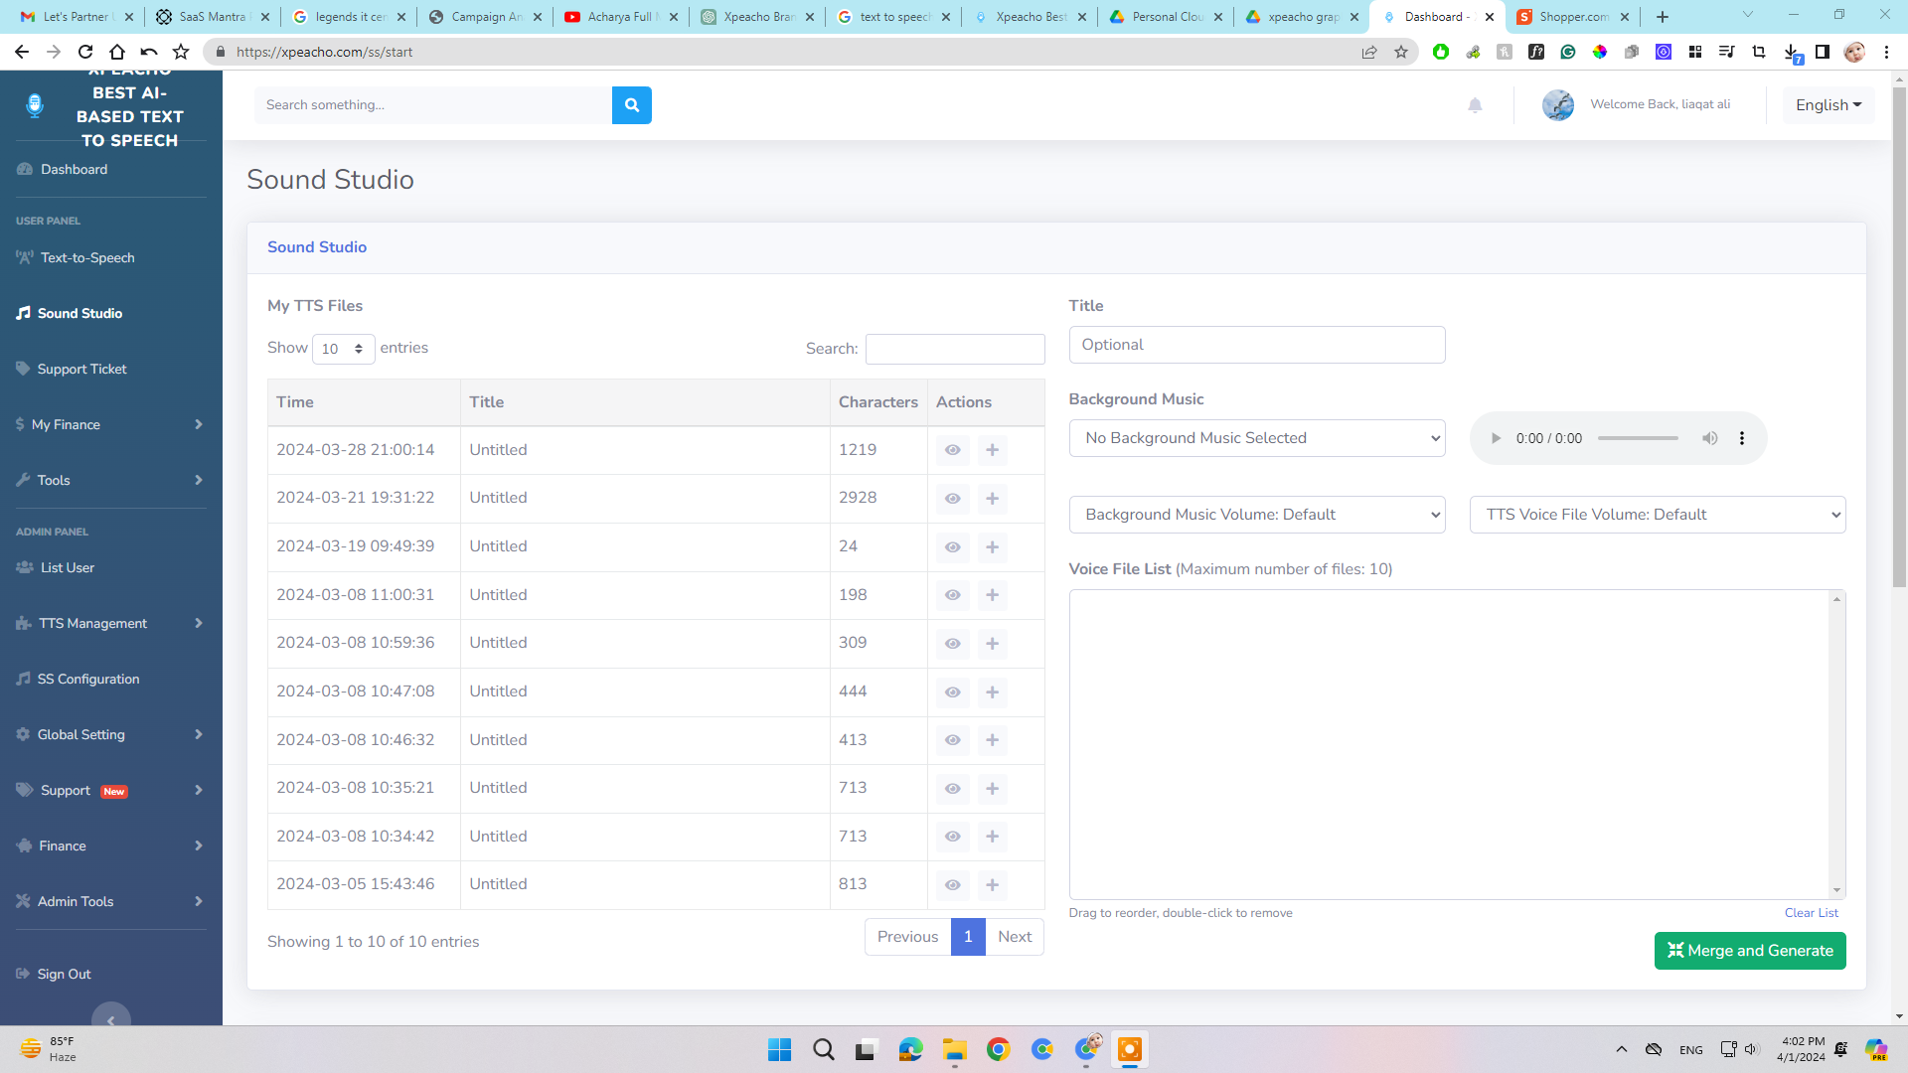Click the audio player seek slider
This screenshot has width=1908, height=1073.
[x=1638, y=438]
